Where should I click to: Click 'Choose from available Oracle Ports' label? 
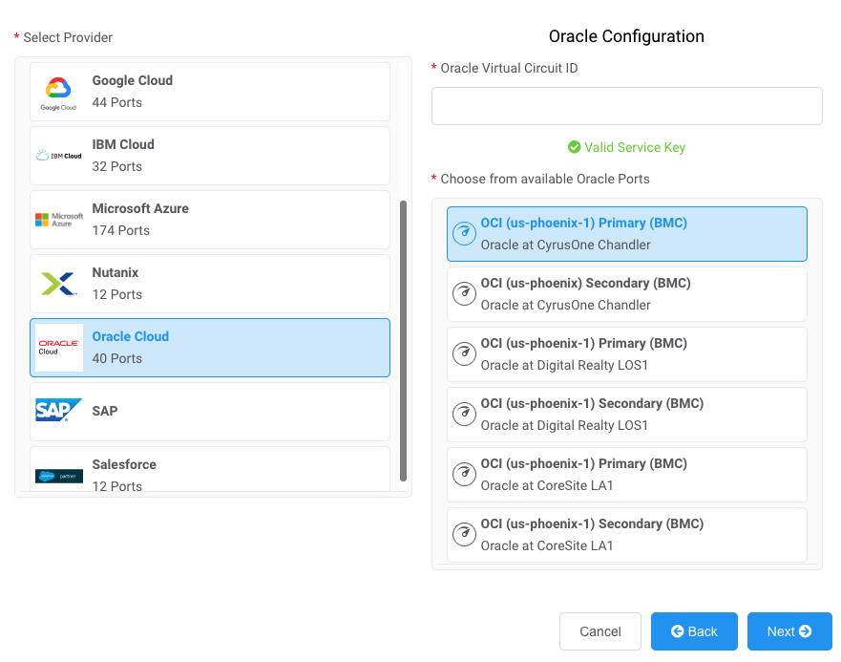[x=545, y=179]
